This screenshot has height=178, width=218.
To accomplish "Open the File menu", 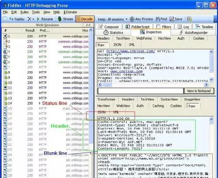I will (x=5, y=12).
